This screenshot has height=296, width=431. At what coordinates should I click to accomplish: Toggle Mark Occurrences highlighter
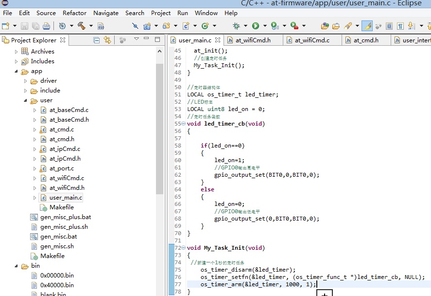(367, 26)
